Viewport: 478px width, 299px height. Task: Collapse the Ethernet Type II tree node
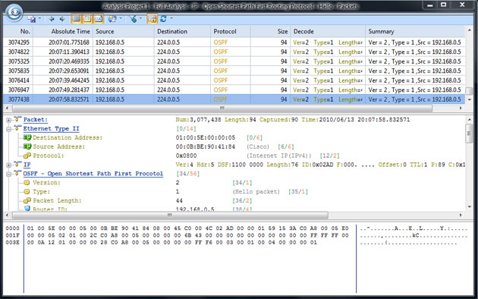8,129
